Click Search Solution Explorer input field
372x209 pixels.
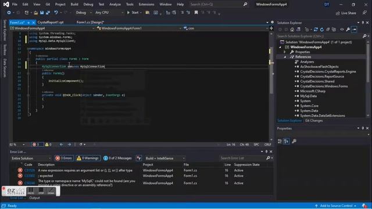[x=319, y=36]
